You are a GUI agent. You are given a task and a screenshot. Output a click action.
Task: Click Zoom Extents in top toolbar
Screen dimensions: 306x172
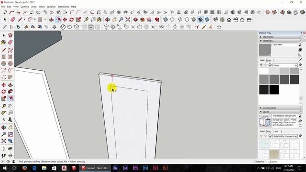click(x=128, y=20)
